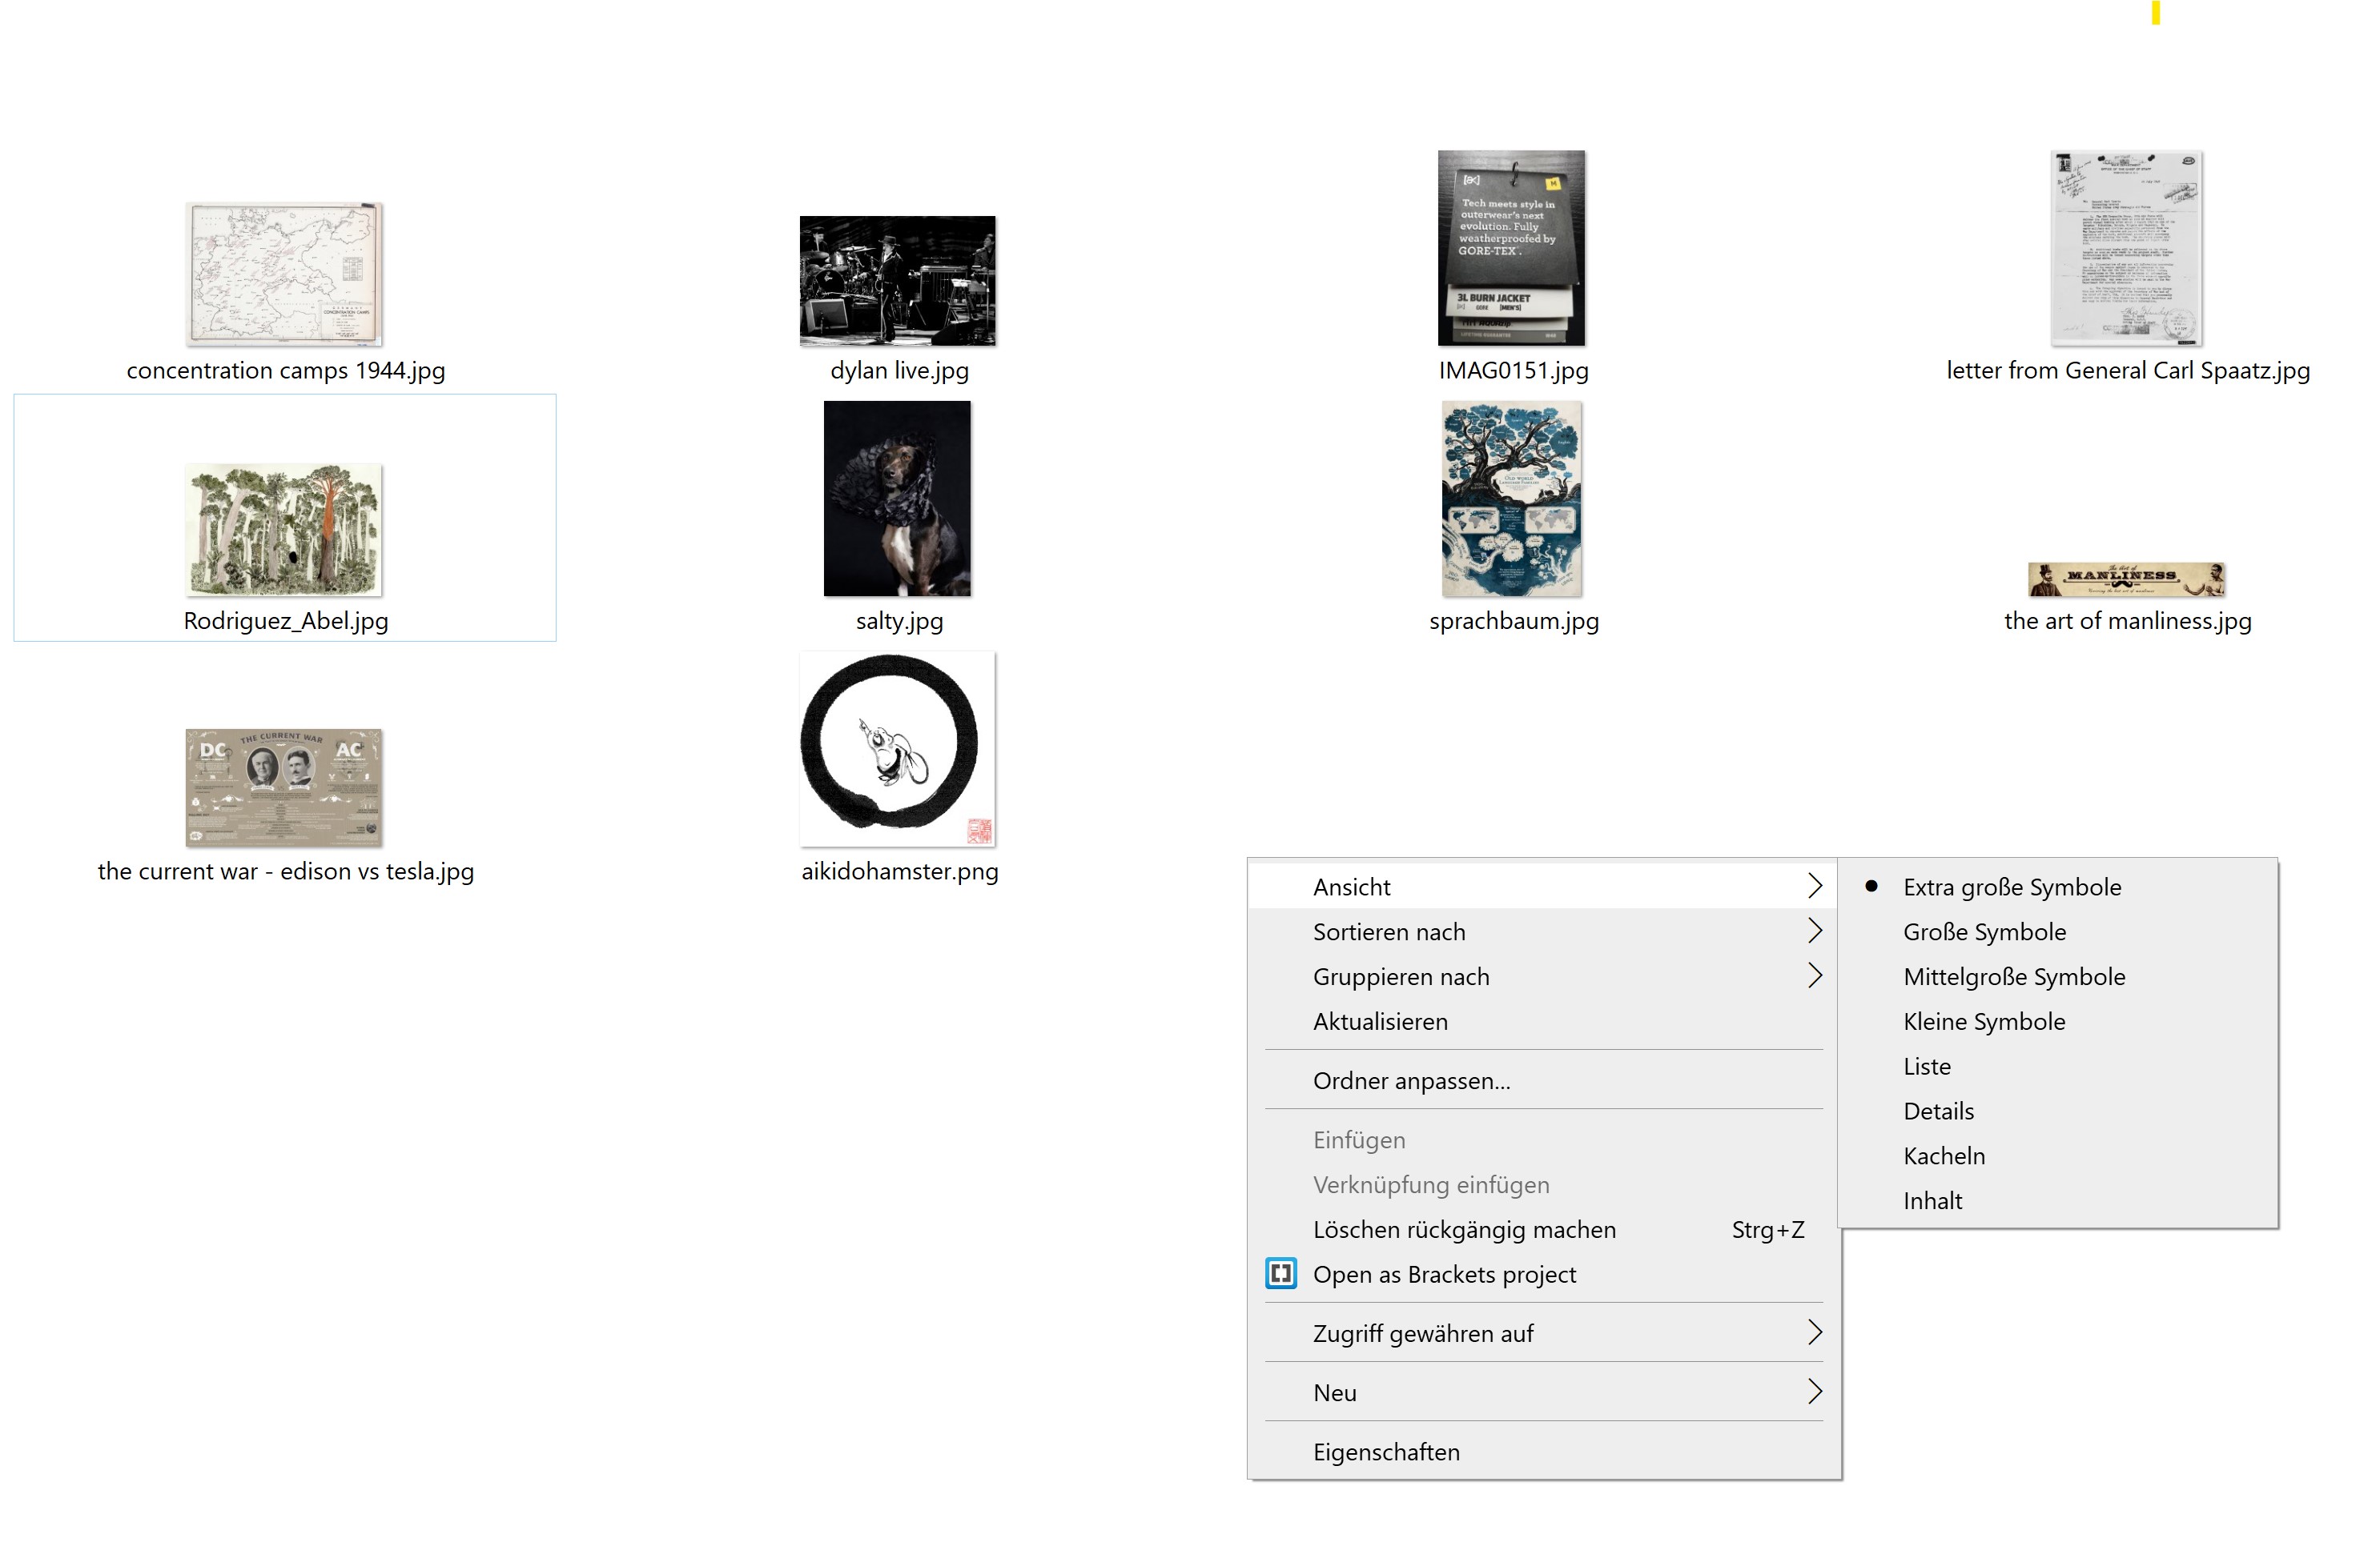Open the current war - edison vs tesla.jpg
This screenshot has height=1562, width=2380.
tap(283, 783)
